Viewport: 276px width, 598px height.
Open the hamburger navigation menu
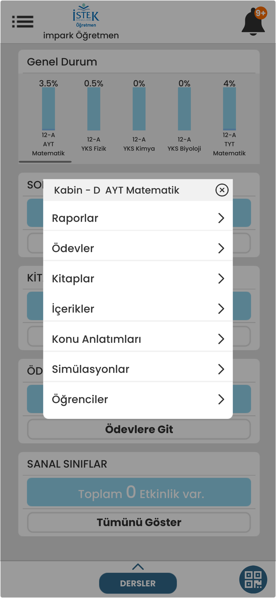point(23,22)
